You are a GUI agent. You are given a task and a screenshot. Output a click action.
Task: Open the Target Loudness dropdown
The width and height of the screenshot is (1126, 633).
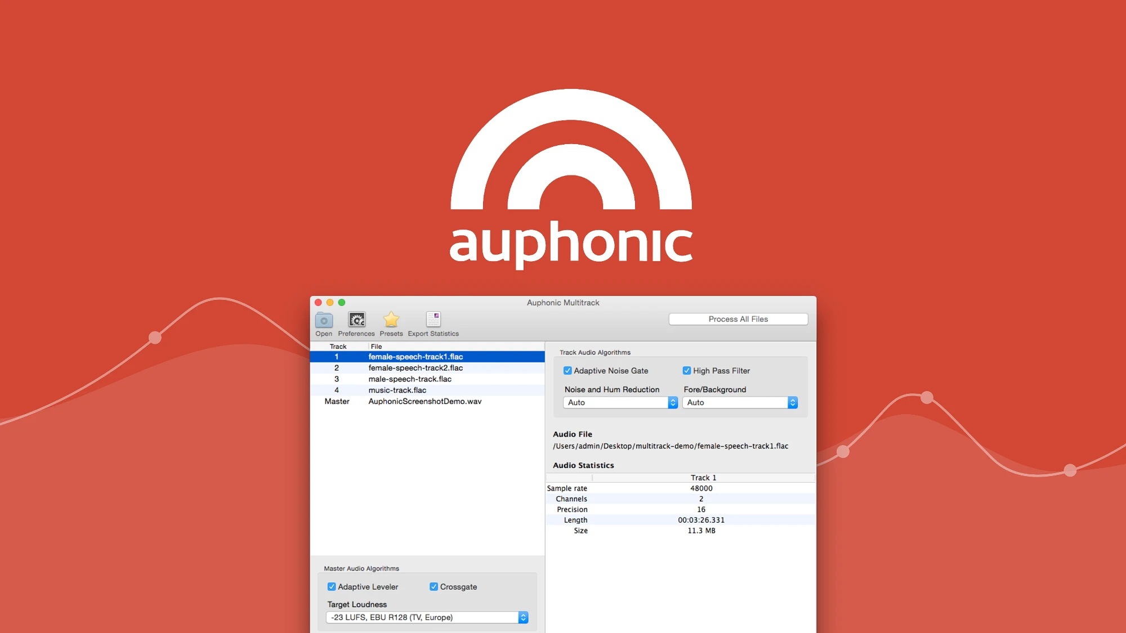tap(427, 617)
